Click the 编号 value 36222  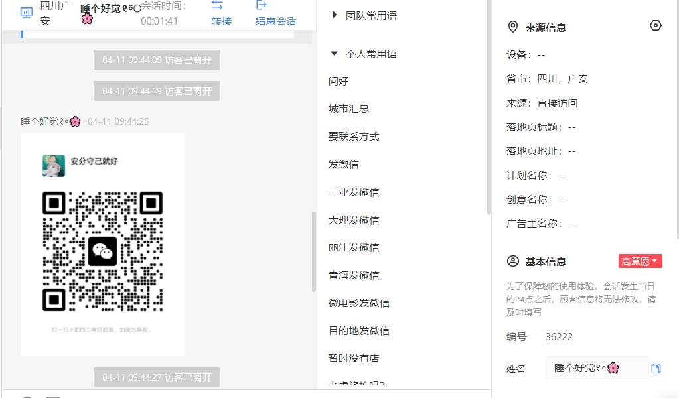coord(559,336)
